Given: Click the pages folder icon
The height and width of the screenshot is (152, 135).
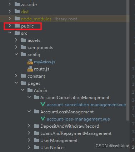Looking at the screenshot, I should (x=24, y=83).
